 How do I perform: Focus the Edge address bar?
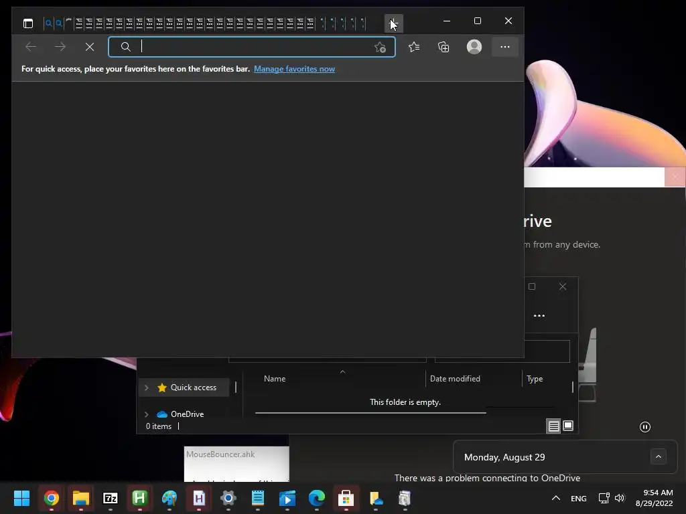252,47
